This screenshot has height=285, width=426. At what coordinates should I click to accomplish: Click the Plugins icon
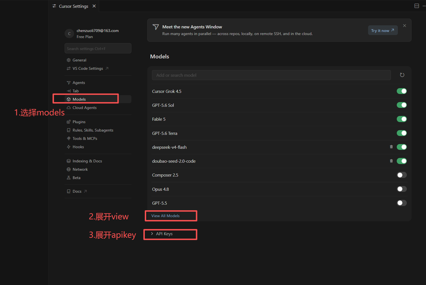68,122
